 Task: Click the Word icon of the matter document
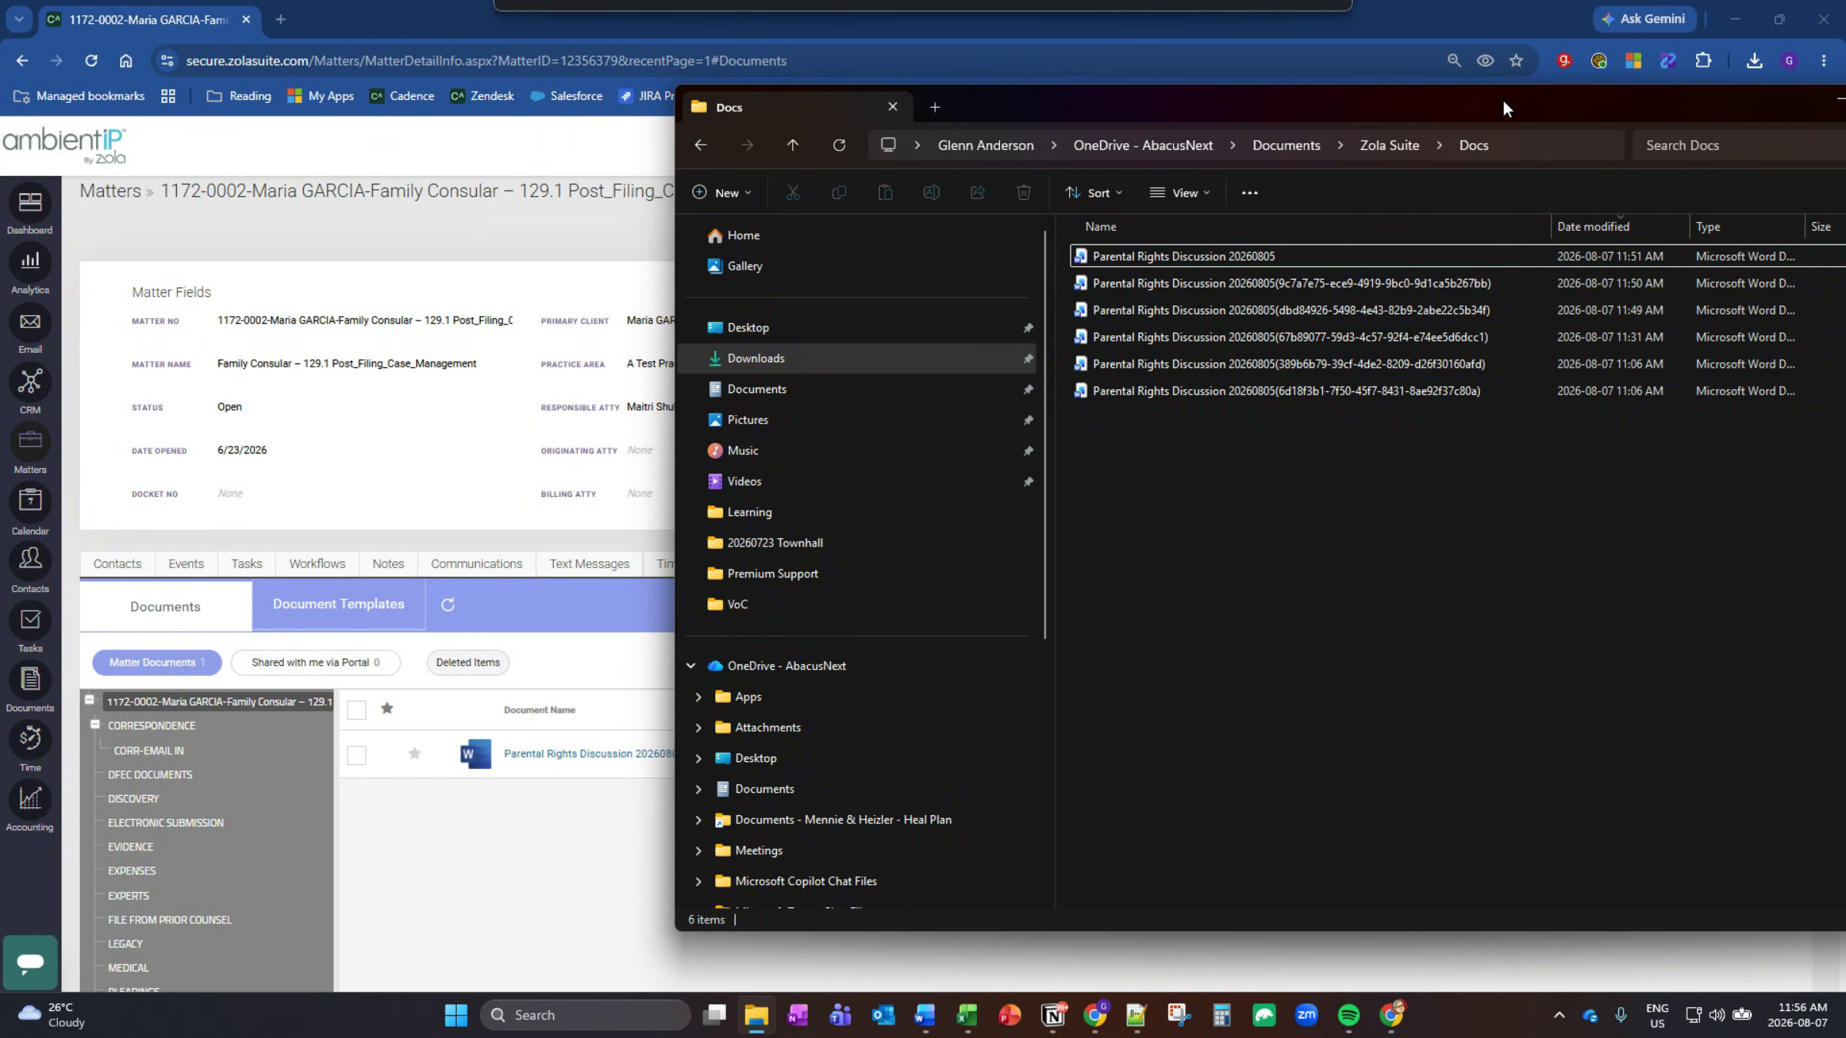(x=475, y=754)
